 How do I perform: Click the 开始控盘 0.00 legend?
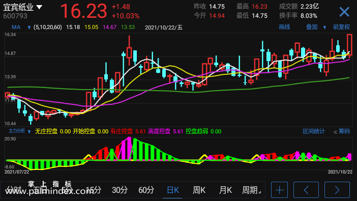(91, 131)
